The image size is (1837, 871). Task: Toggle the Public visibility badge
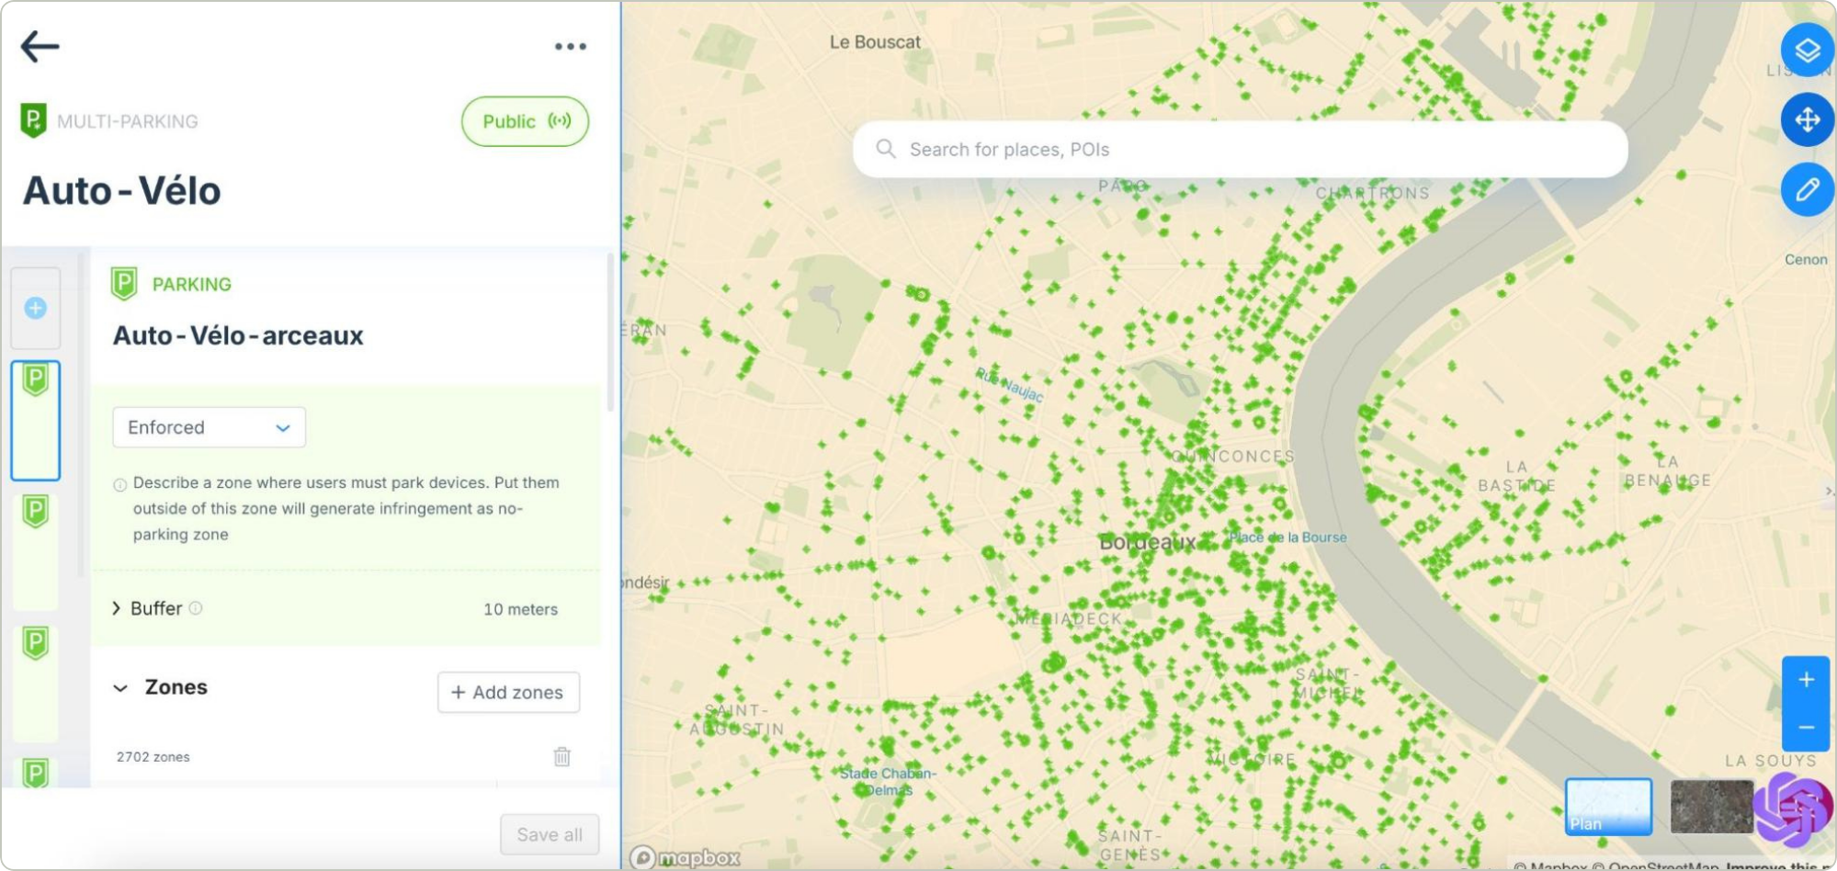525,121
